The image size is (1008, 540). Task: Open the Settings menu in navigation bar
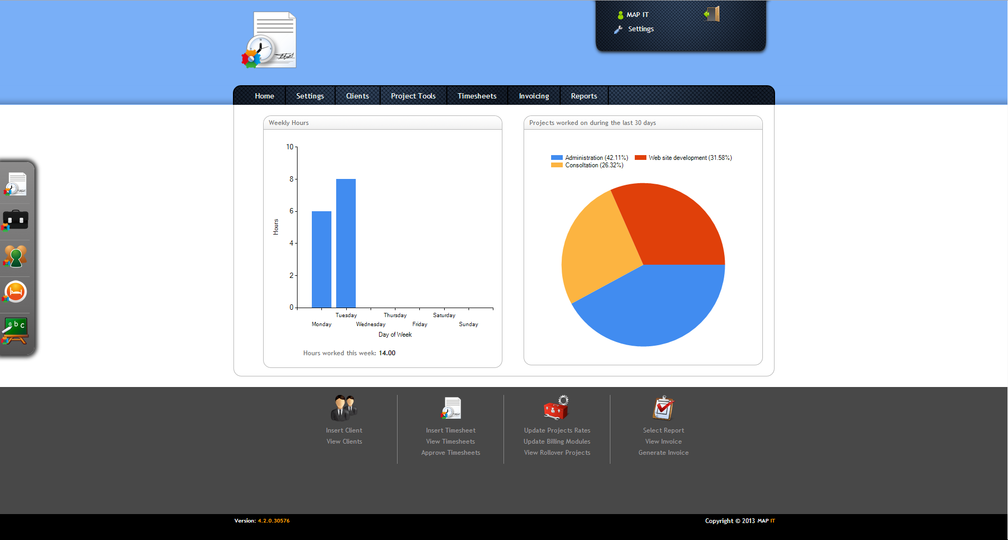coord(310,96)
